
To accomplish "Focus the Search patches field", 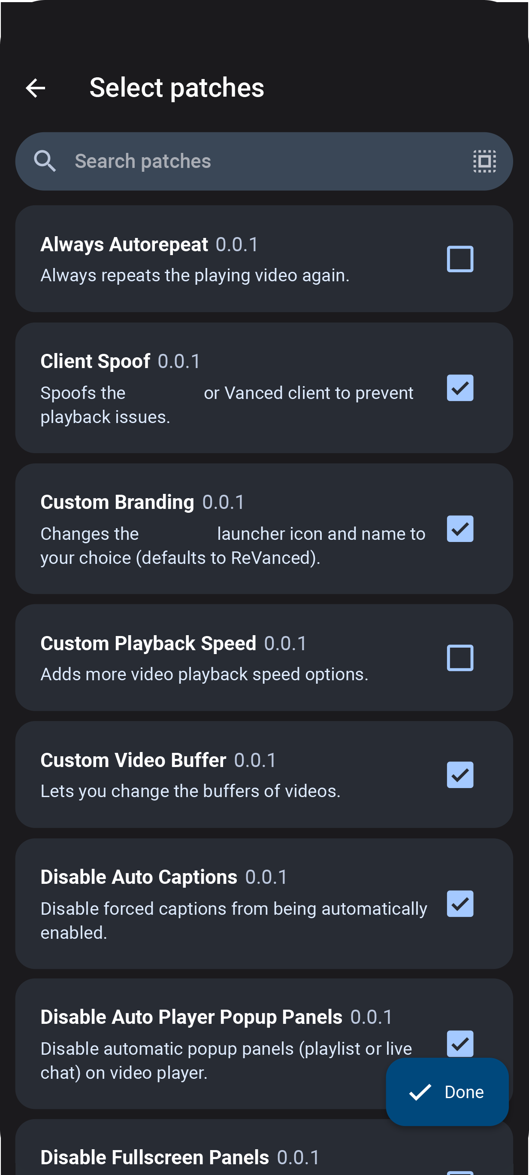I will click(x=264, y=161).
